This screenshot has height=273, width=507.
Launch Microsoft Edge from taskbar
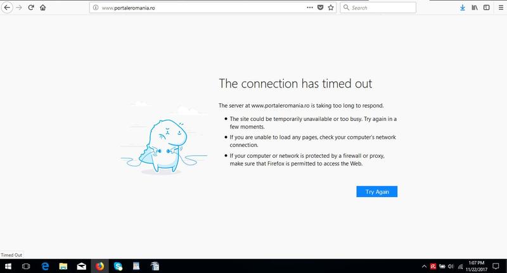coord(45,266)
